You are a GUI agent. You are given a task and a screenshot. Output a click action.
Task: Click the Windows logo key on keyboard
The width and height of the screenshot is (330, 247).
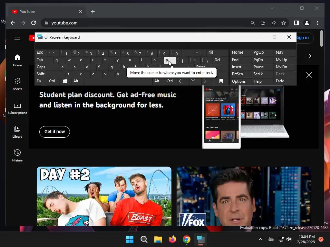(x=65, y=81)
